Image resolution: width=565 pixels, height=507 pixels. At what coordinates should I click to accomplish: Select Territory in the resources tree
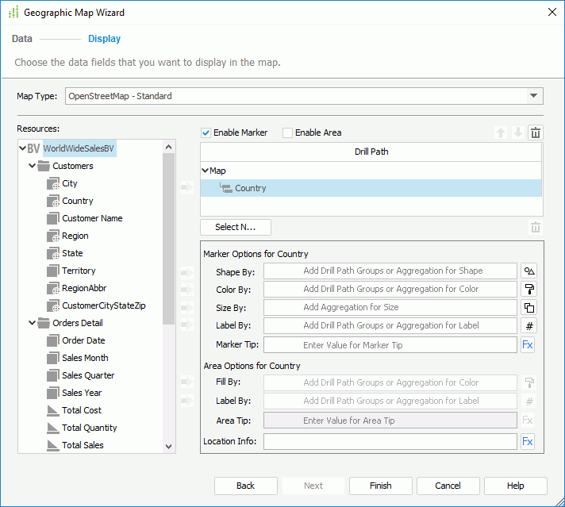click(x=79, y=271)
